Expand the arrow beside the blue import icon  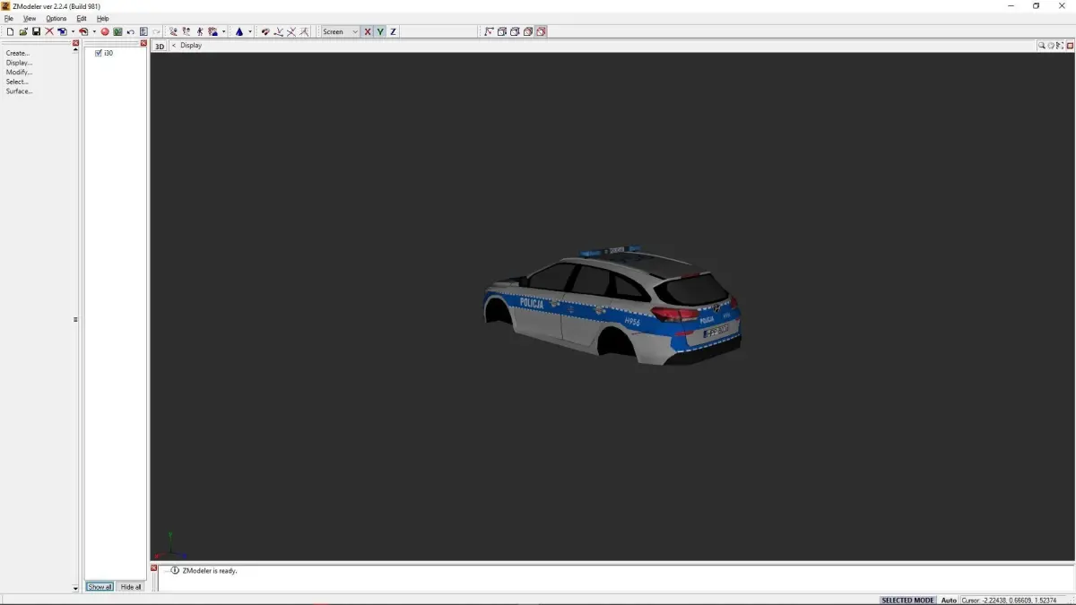(x=73, y=31)
